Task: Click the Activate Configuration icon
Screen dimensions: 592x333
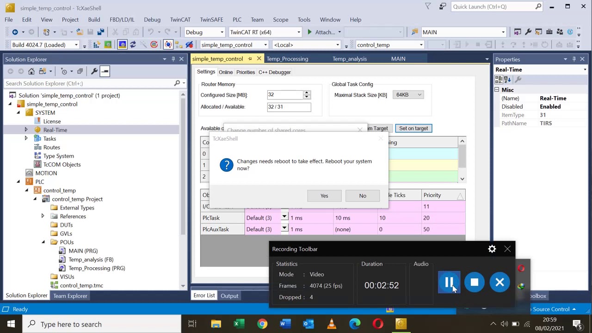Action: [x=96, y=45]
